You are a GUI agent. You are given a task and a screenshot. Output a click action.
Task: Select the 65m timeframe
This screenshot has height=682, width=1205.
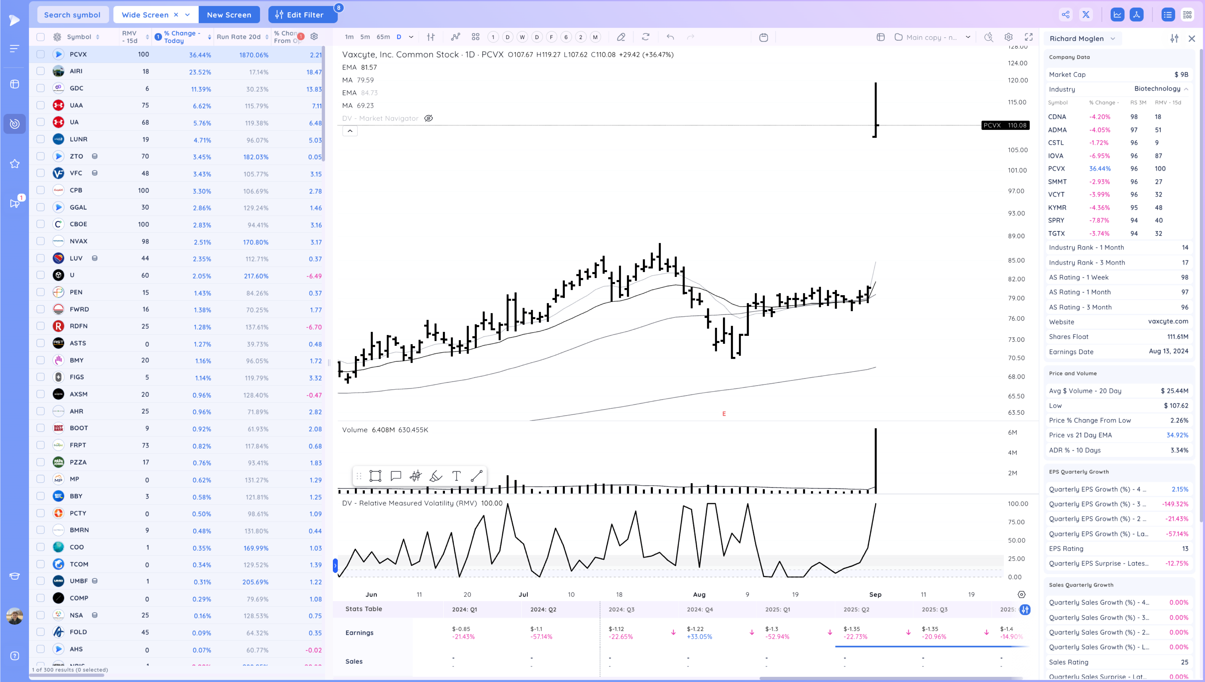pyautogui.click(x=383, y=37)
